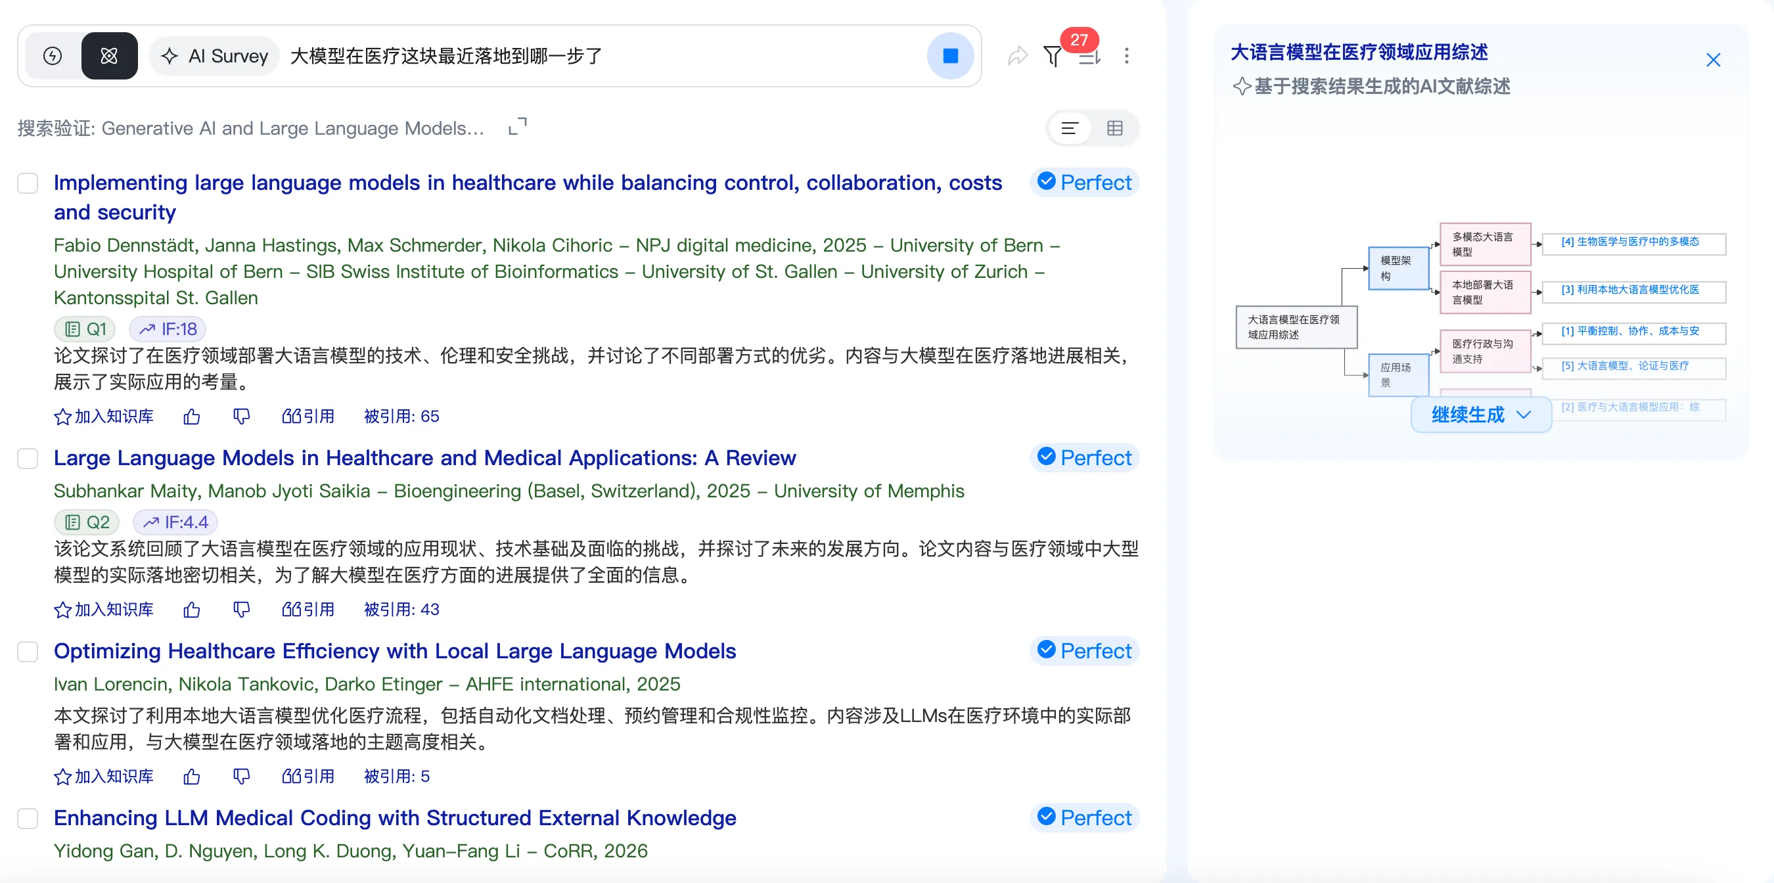
Task: Click the AI Survey chip
Action: pos(214,56)
